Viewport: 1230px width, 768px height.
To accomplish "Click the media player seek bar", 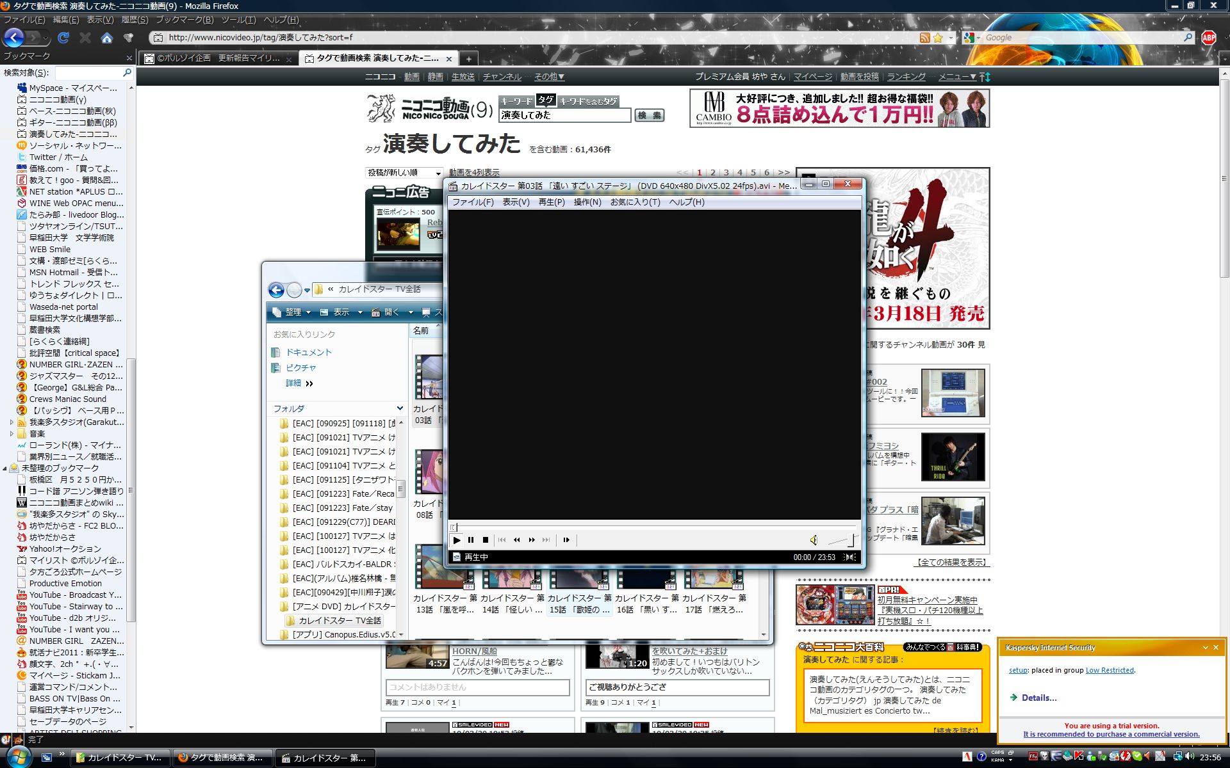I will click(653, 527).
